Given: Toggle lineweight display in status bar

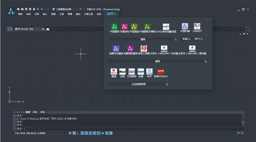Looking at the screenshot, I should 103,133.
